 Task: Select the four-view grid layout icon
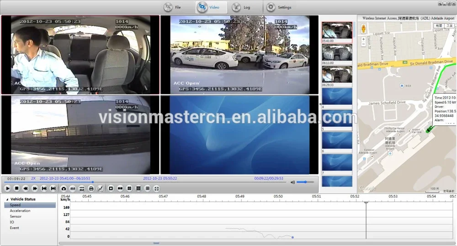[129, 188]
